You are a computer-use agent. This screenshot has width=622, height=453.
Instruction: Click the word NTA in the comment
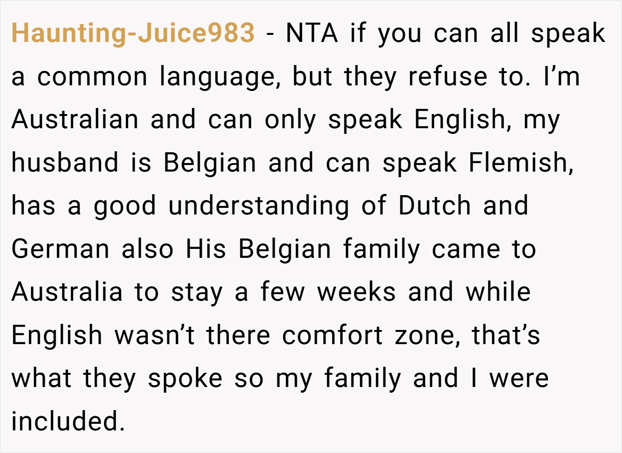click(312, 33)
